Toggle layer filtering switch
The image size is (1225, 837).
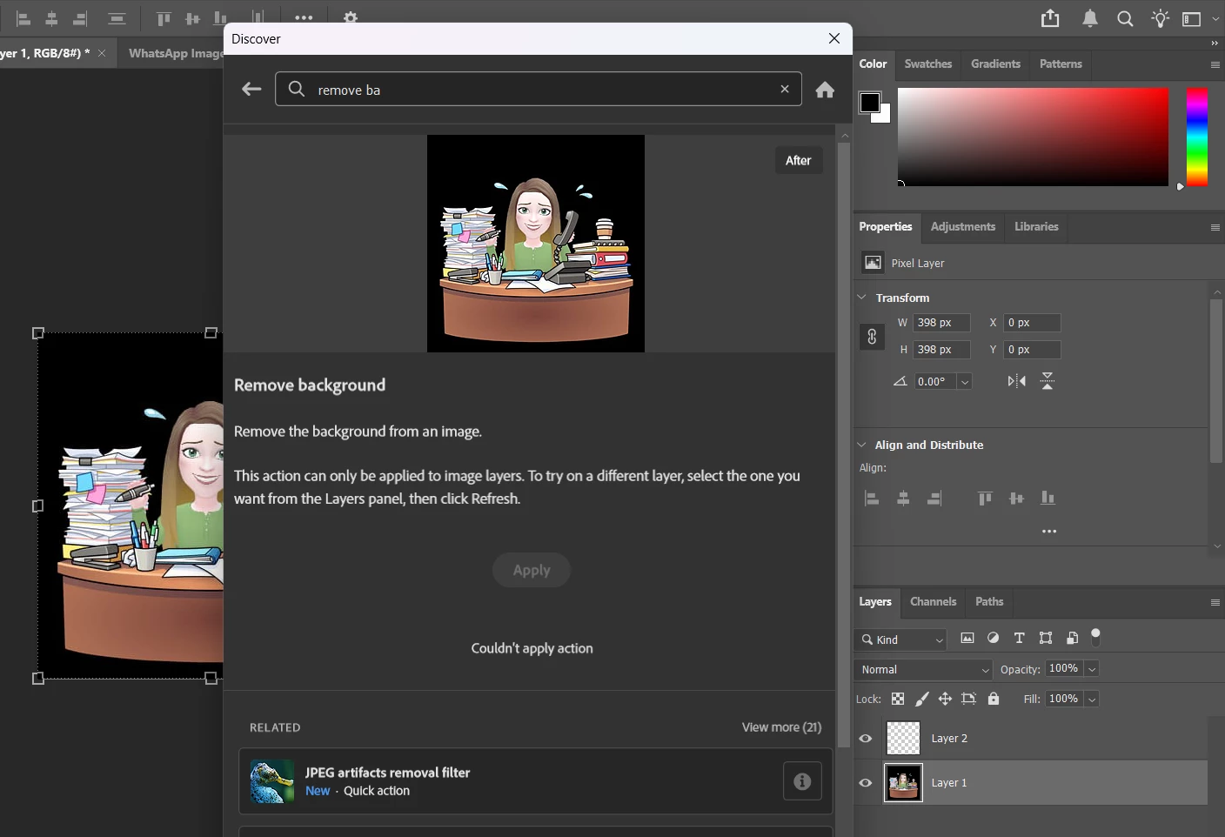[1095, 637]
